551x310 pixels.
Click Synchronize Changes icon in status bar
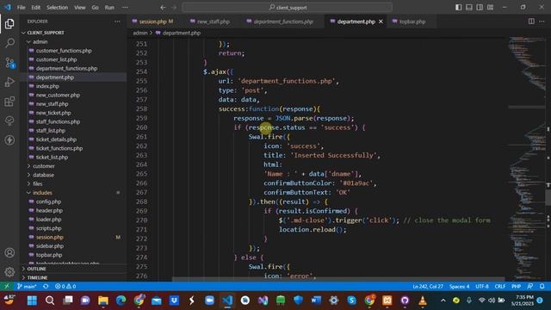coord(46,287)
